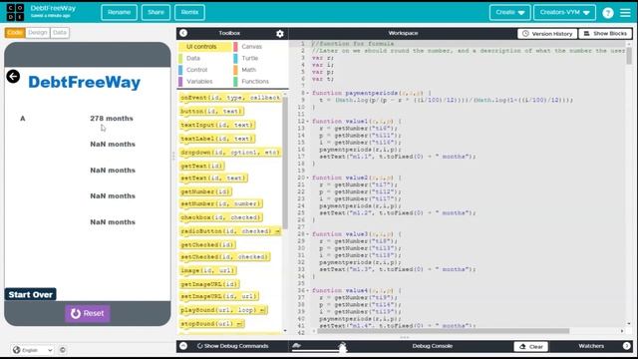This screenshot has height=359, width=638.
Task: Open Toolbox settings gear
Action: coord(280,33)
